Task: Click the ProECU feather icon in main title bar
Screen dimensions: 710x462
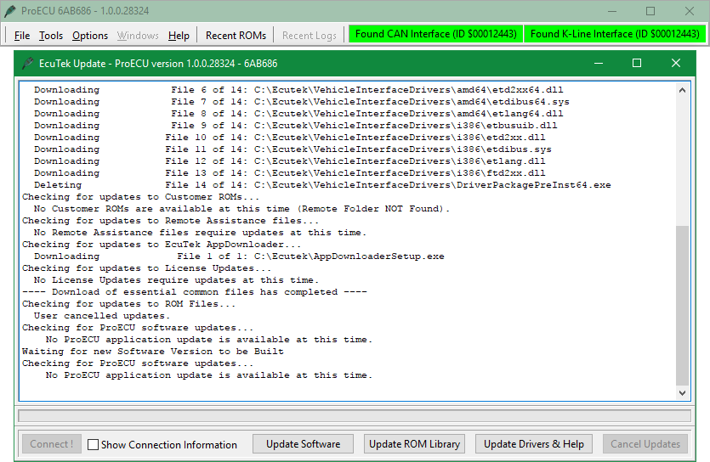Action: [10, 11]
